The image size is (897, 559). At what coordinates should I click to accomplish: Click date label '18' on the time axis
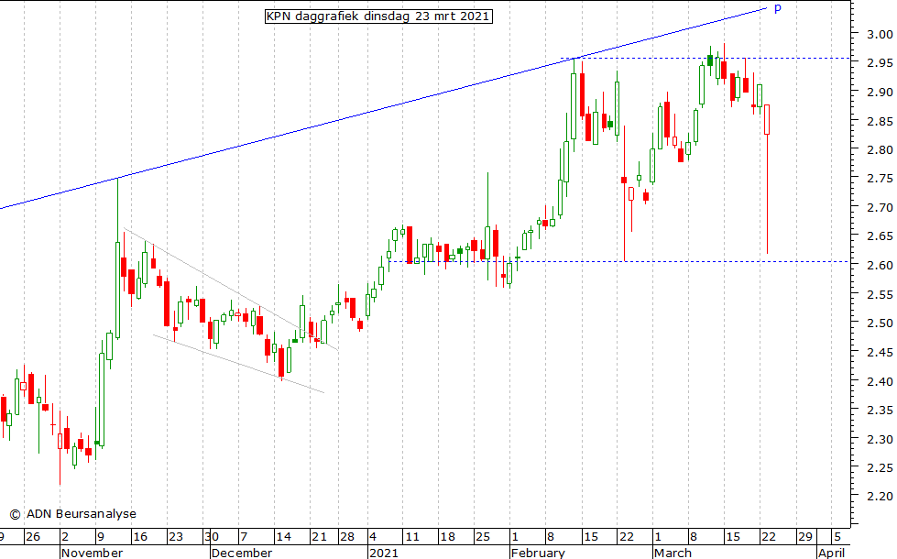[448, 537]
